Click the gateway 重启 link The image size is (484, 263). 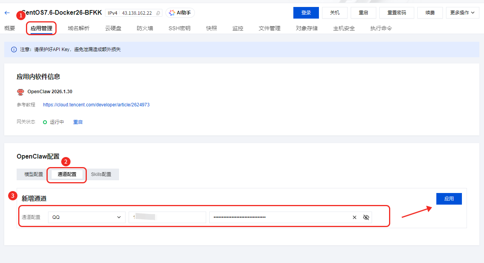[x=78, y=122]
